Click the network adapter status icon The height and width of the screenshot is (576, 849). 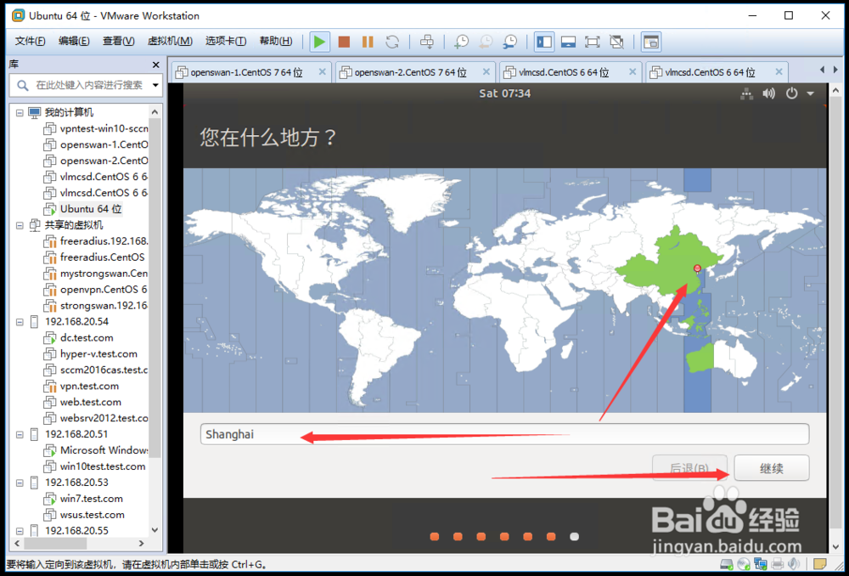click(760, 564)
